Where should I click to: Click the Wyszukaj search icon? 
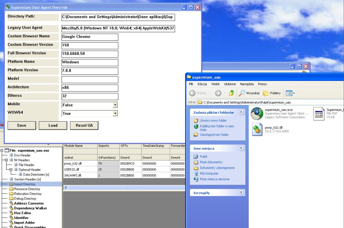tap(241, 93)
